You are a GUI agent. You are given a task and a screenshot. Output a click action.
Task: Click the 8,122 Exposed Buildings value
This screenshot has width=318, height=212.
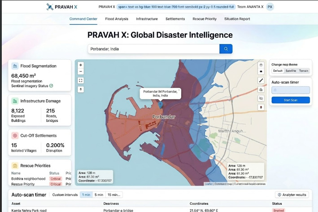click(17, 110)
